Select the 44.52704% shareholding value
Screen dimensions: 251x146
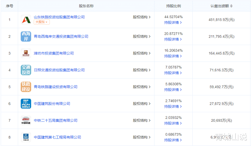pyautogui.click(x=173, y=17)
